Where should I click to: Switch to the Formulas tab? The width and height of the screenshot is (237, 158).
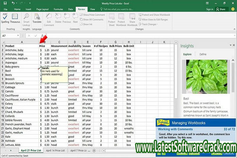coord(58,9)
